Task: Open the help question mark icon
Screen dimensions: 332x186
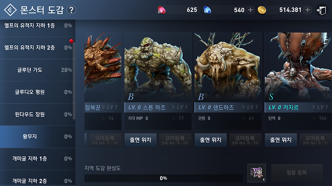Action: pos(71,10)
